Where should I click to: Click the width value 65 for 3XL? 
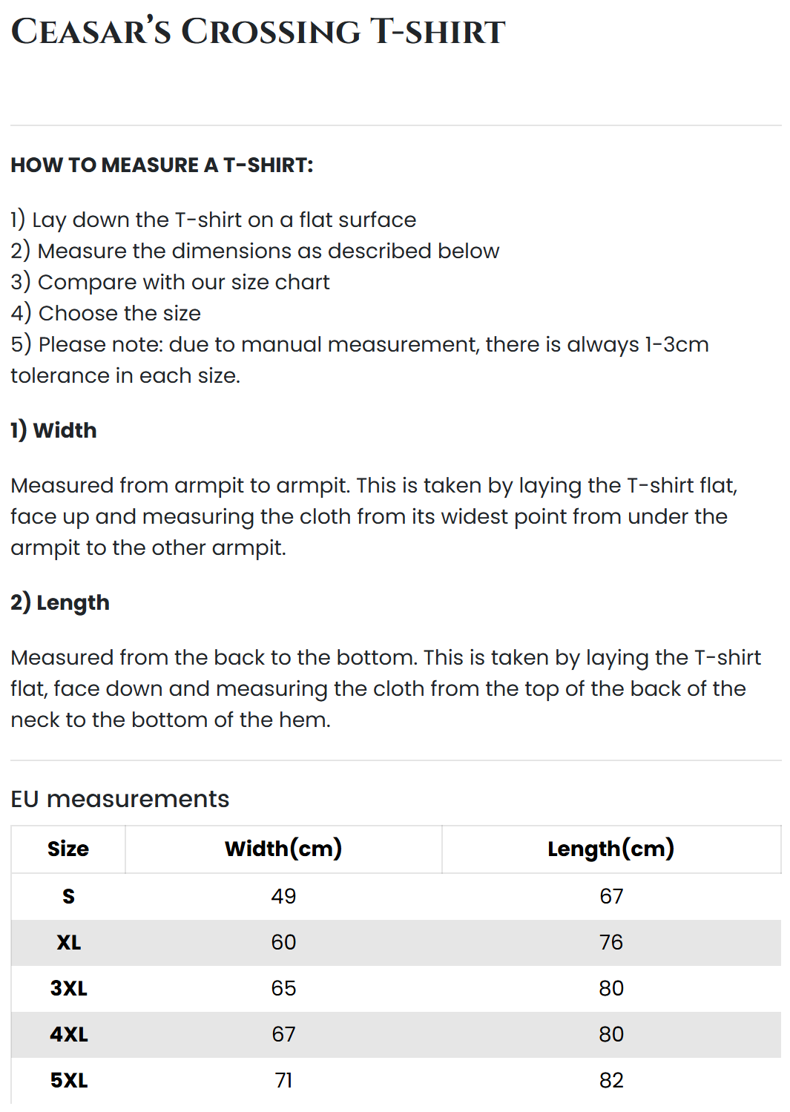coord(283,988)
